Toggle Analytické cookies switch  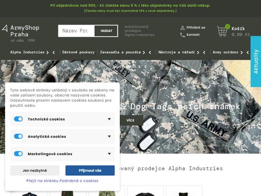coord(18,136)
